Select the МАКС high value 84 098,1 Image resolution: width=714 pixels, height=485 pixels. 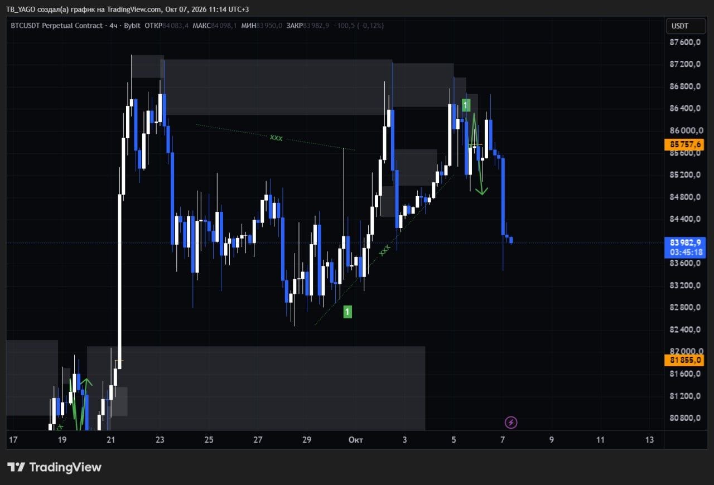[x=224, y=26]
